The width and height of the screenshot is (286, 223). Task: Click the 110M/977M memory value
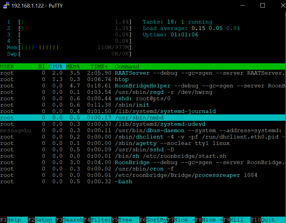tap(113, 48)
